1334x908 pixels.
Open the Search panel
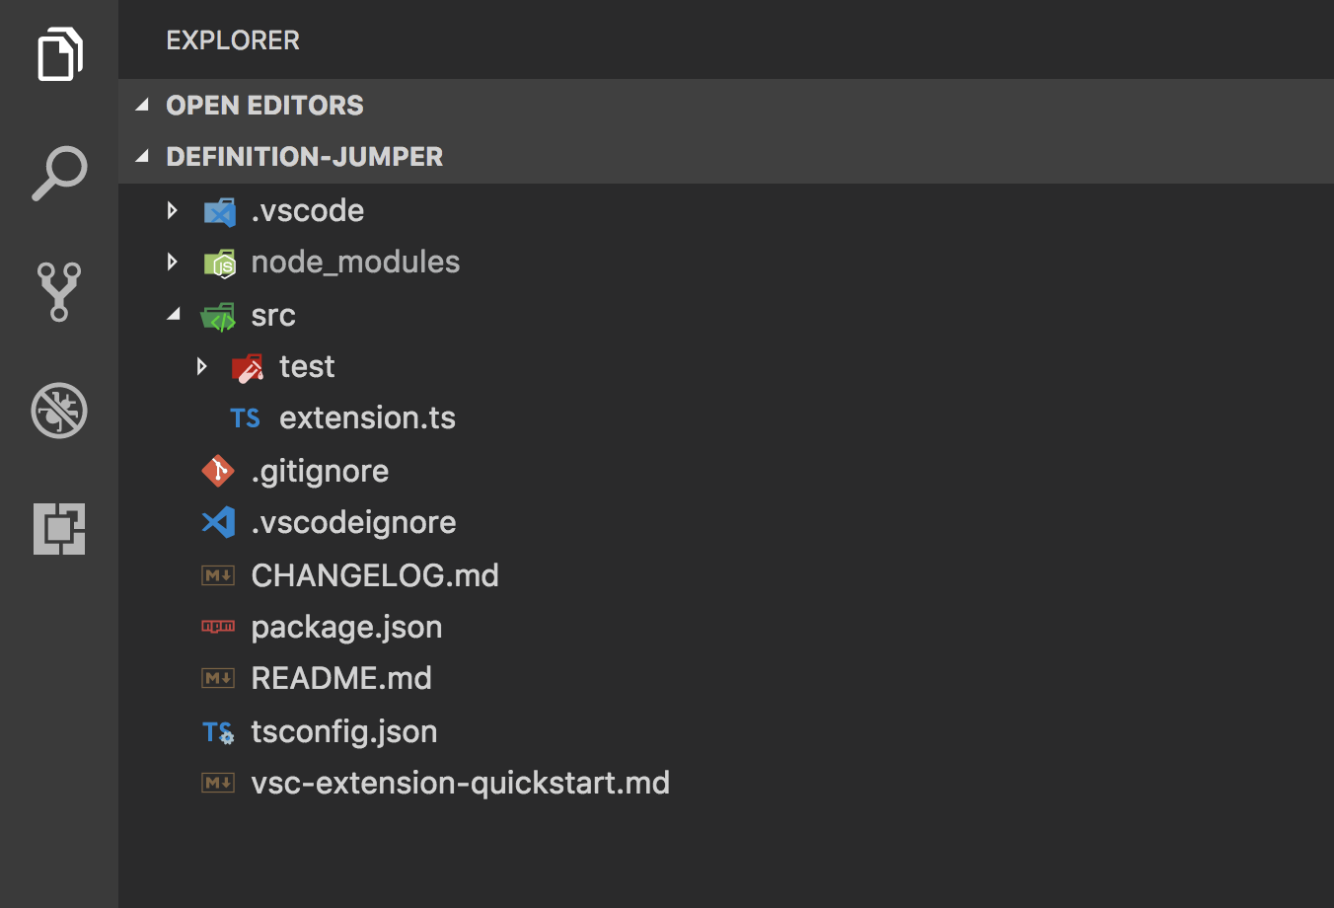click(59, 173)
